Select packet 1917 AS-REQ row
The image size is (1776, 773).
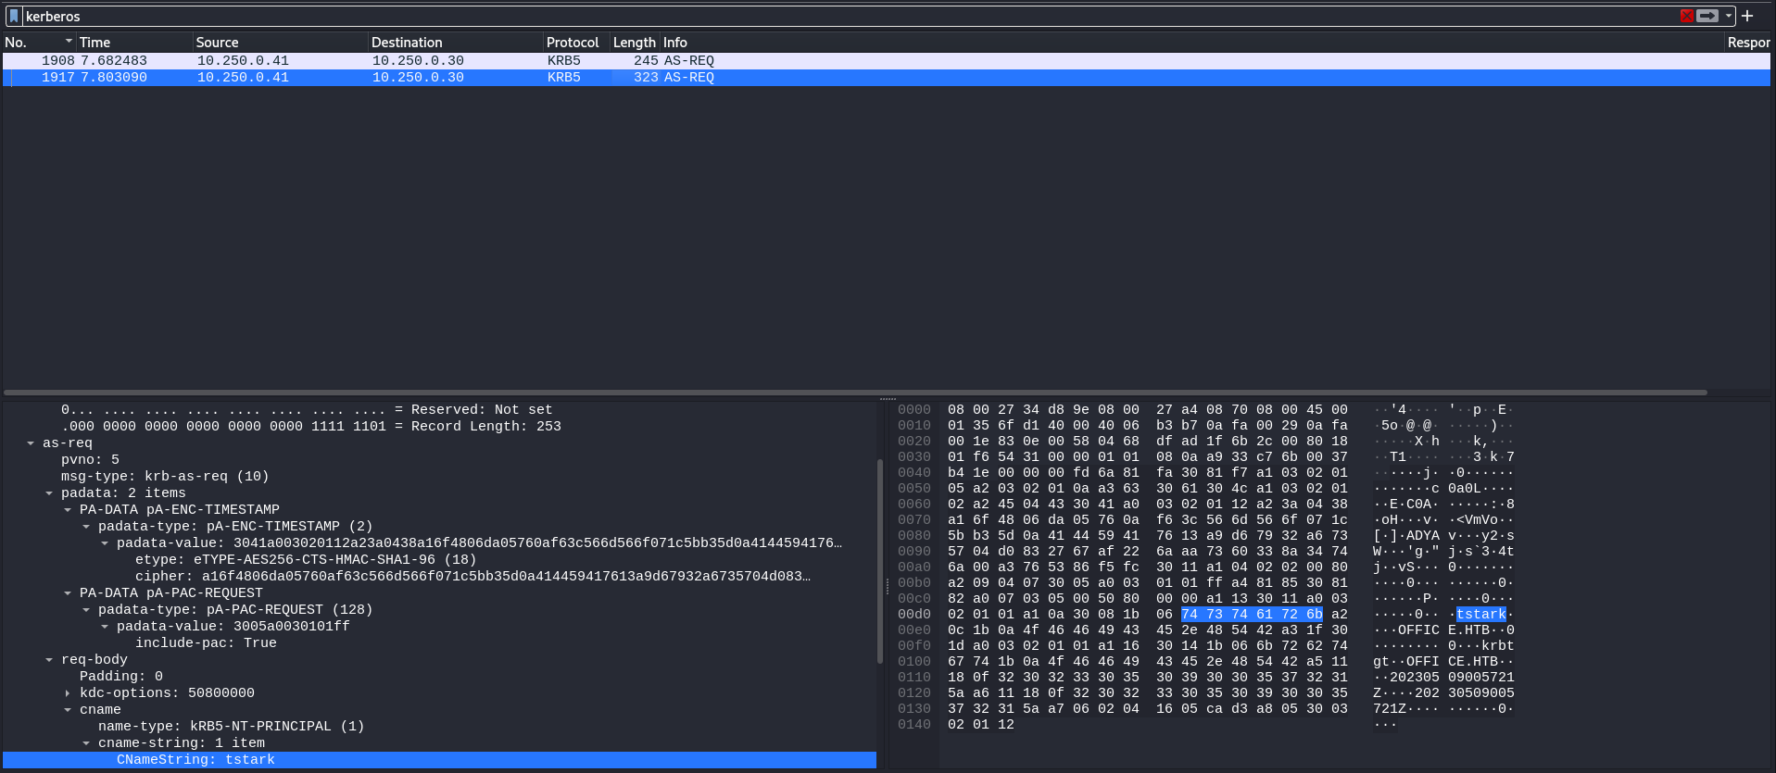pos(886,77)
